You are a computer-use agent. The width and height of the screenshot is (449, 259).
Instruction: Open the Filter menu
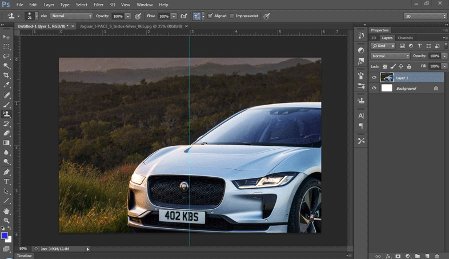point(99,5)
